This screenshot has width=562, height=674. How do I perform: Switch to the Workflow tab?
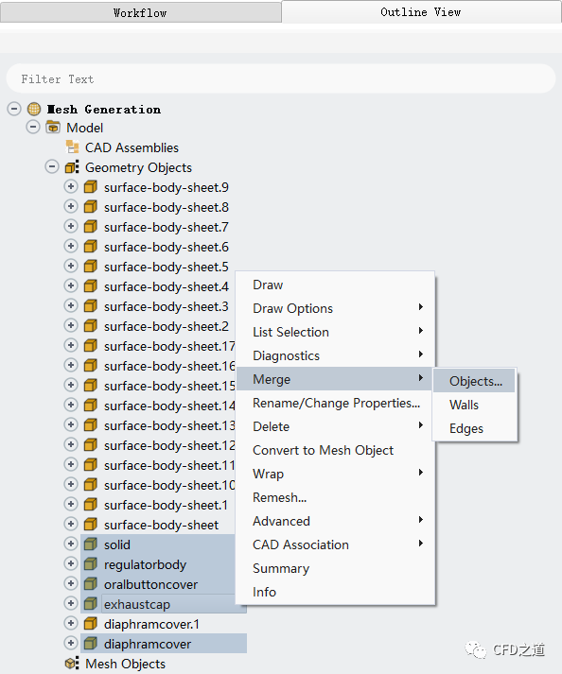pos(141,12)
